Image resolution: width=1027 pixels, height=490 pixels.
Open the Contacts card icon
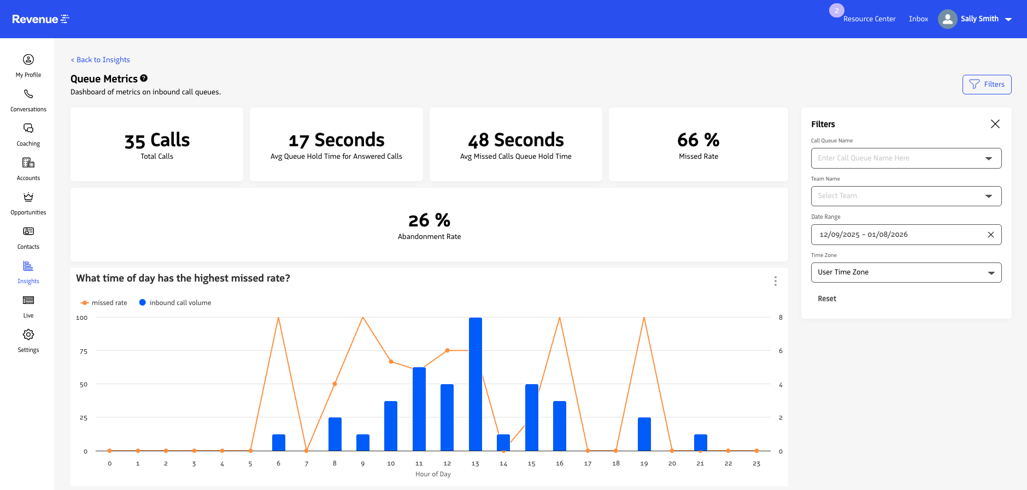pos(28,231)
